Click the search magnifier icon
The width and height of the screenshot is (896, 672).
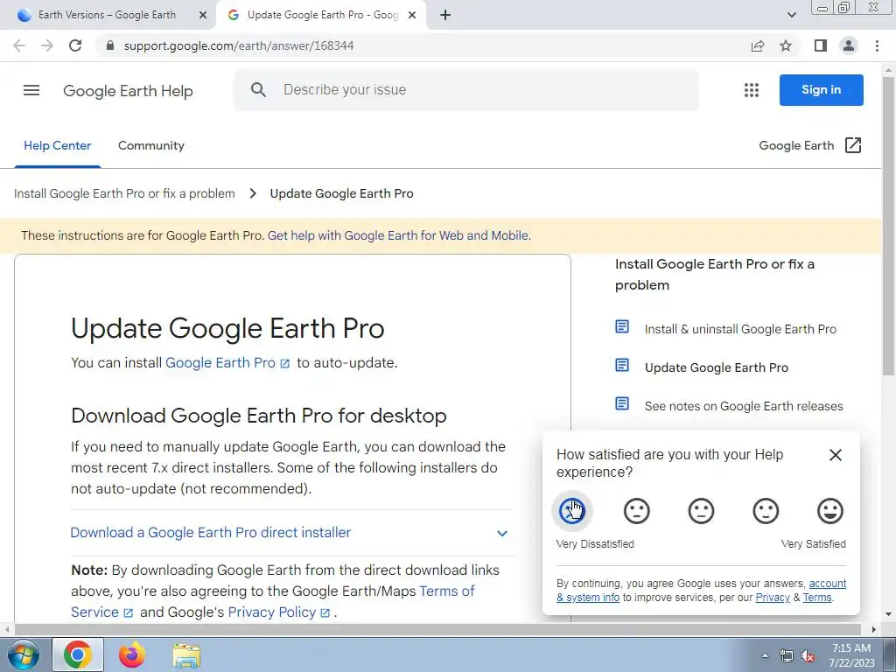pos(258,90)
